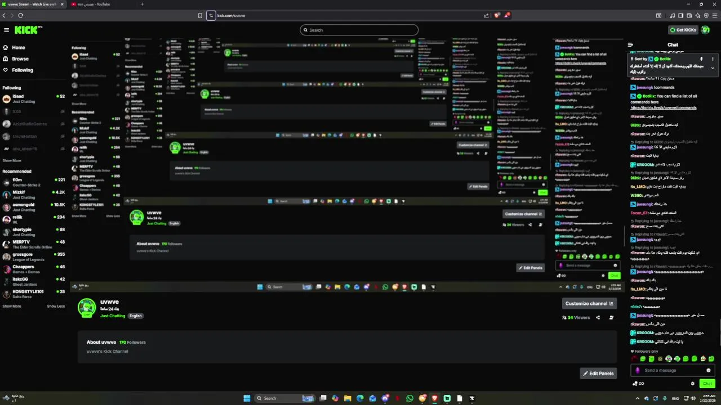
Task: Open a new browser tab
Action: click(x=142, y=4)
